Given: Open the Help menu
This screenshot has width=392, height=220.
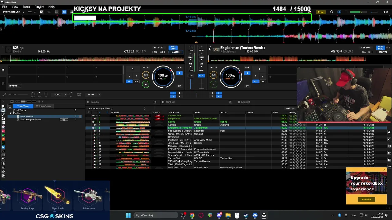Looking at the screenshot, I should click(x=51, y=7).
